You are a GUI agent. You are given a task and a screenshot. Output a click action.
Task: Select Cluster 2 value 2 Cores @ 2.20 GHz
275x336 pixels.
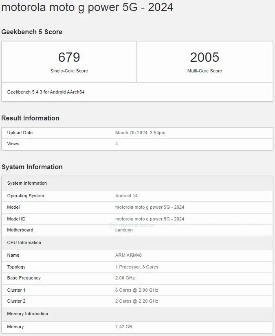pyautogui.click(x=136, y=301)
